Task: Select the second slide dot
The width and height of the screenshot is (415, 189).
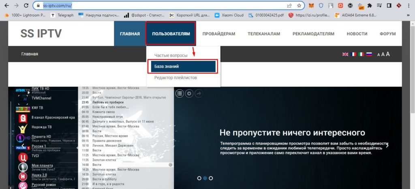Action: [205, 178]
